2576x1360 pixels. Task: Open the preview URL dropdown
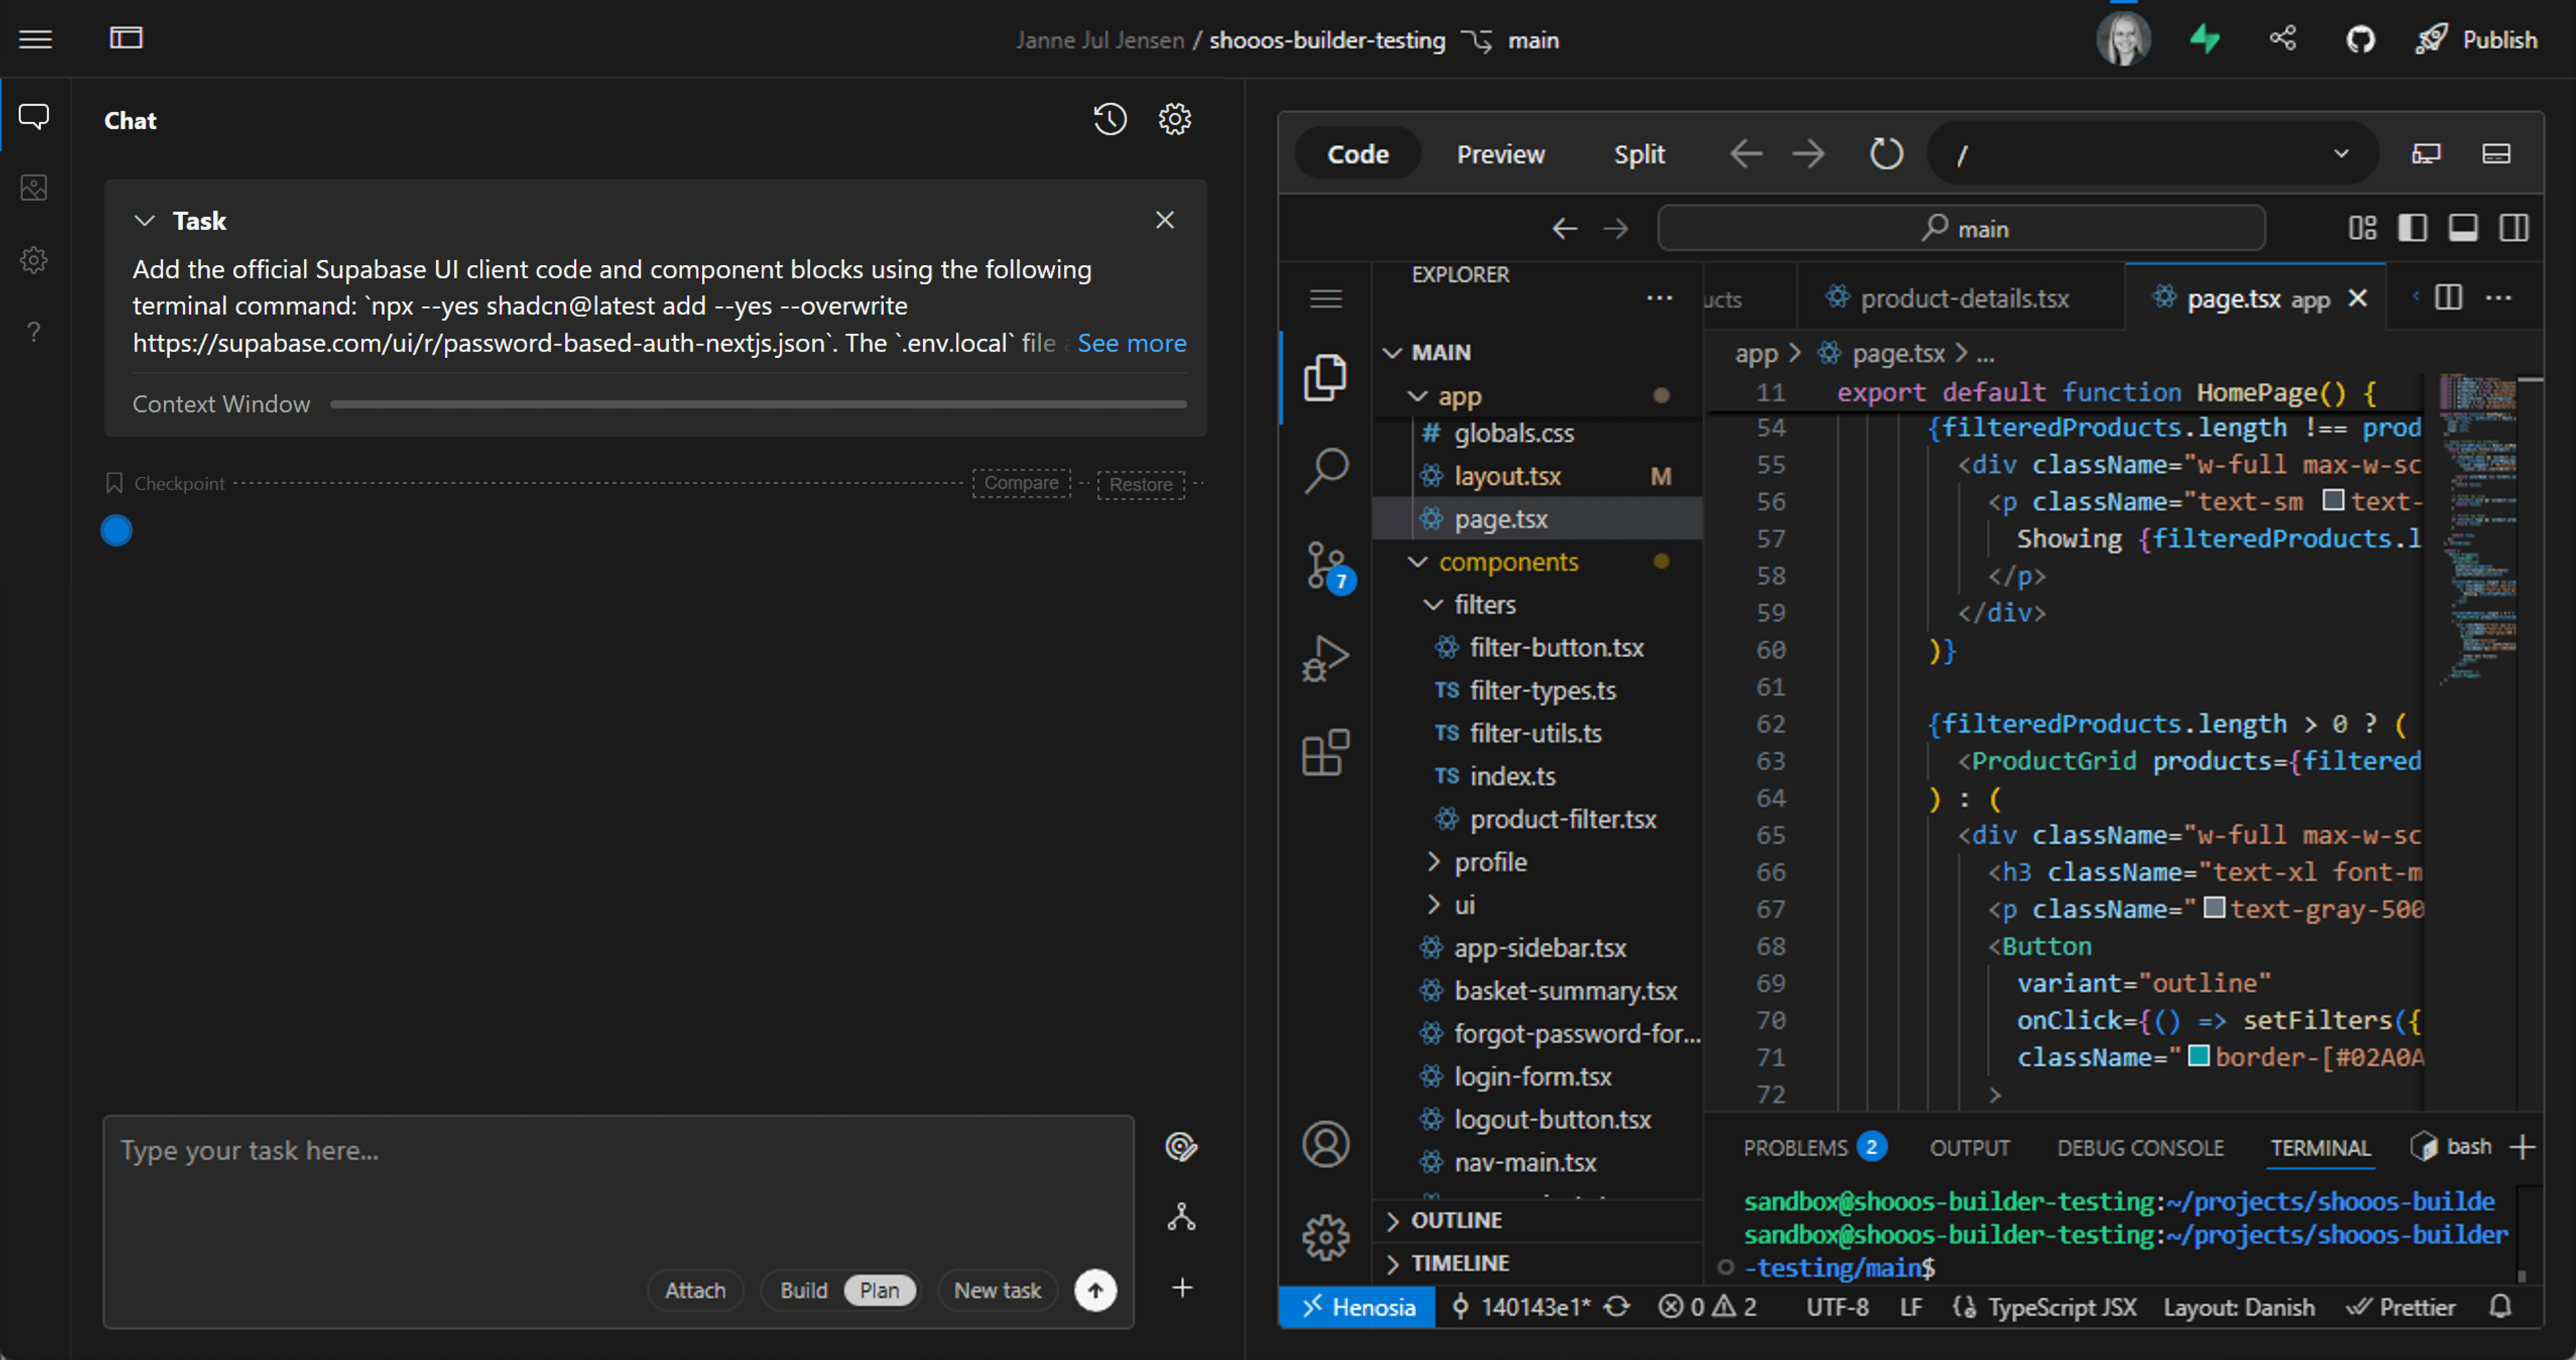pyautogui.click(x=2340, y=154)
